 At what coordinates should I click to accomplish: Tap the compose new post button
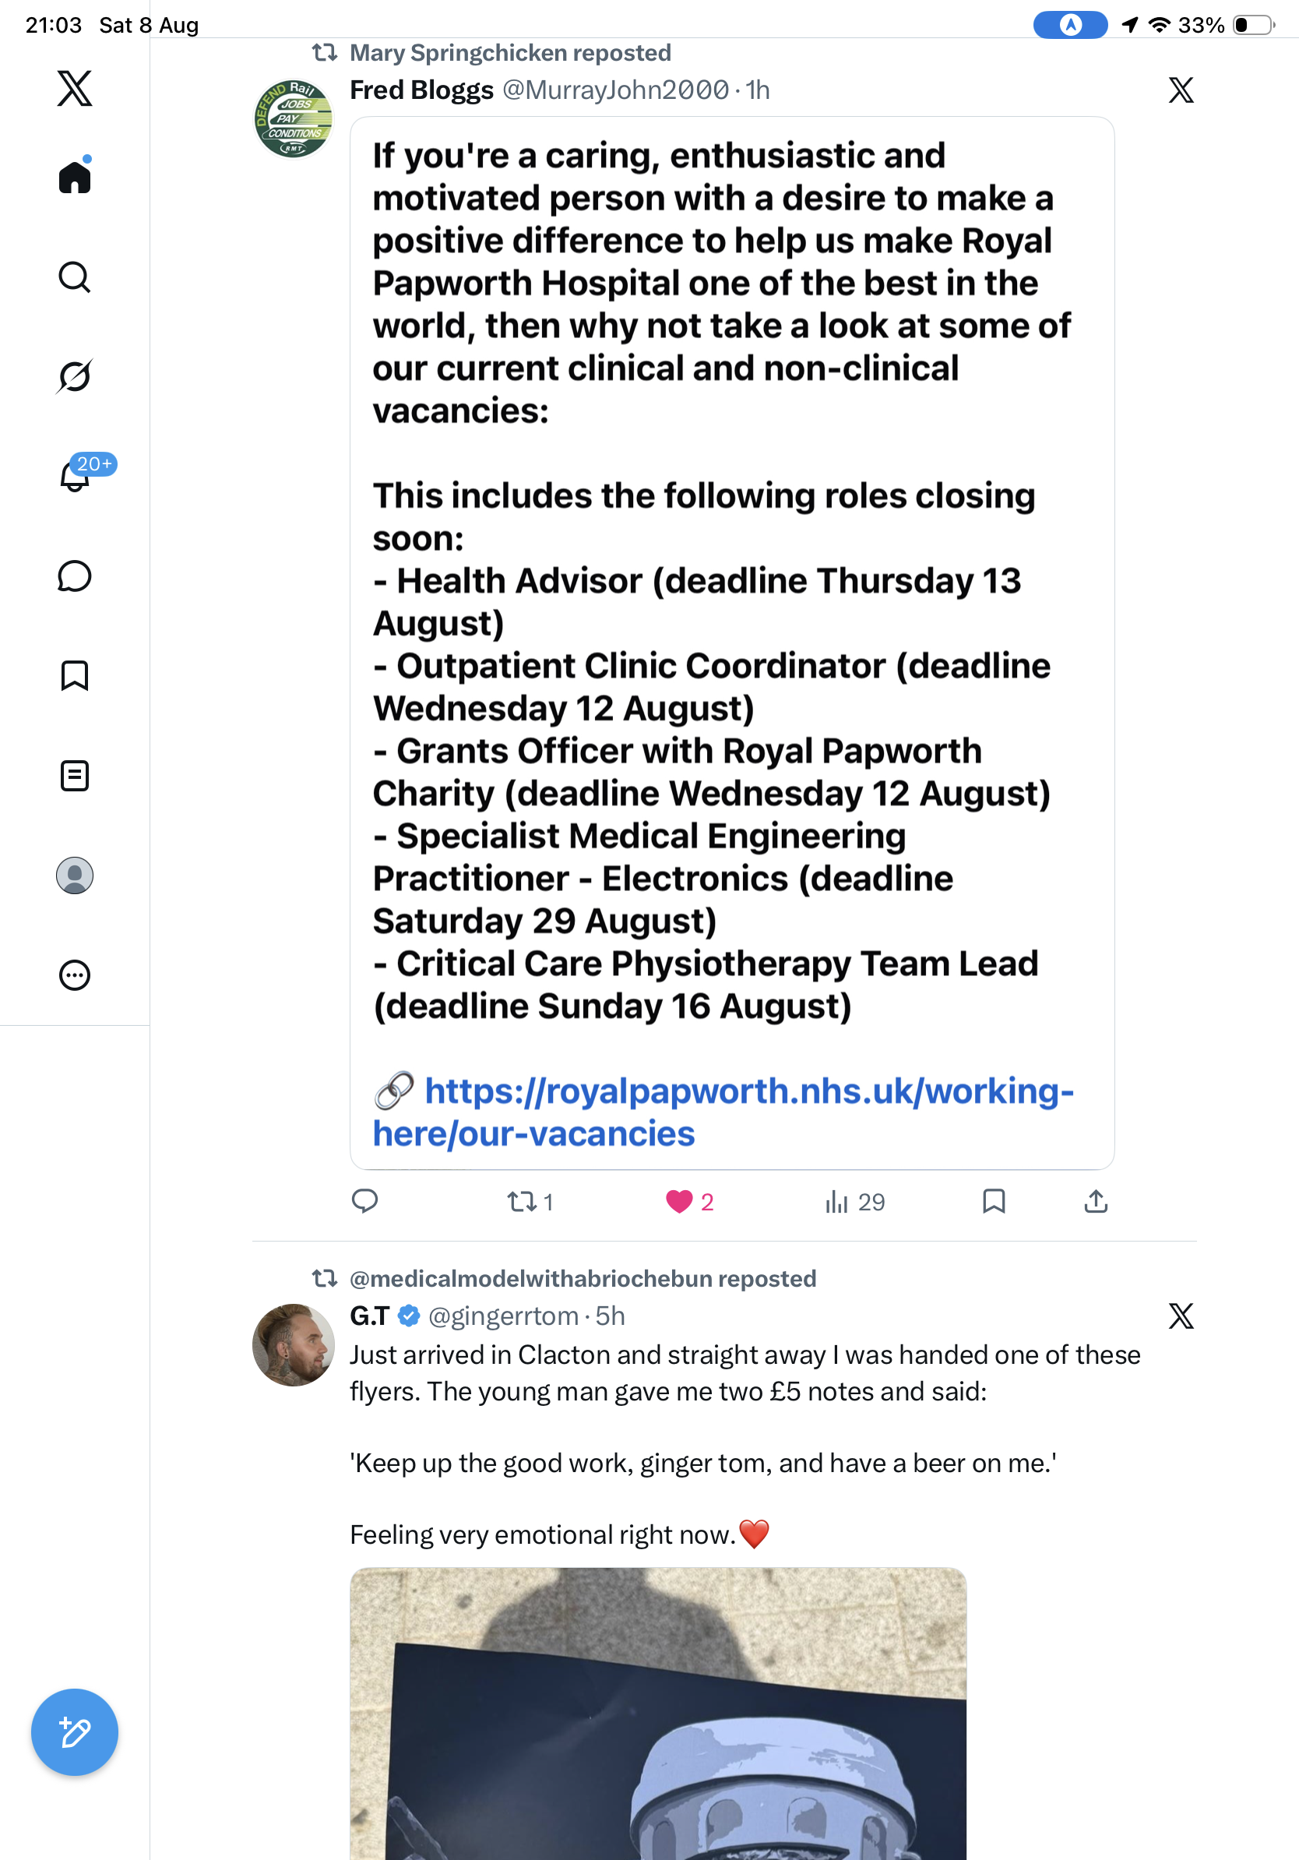(75, 1732)
